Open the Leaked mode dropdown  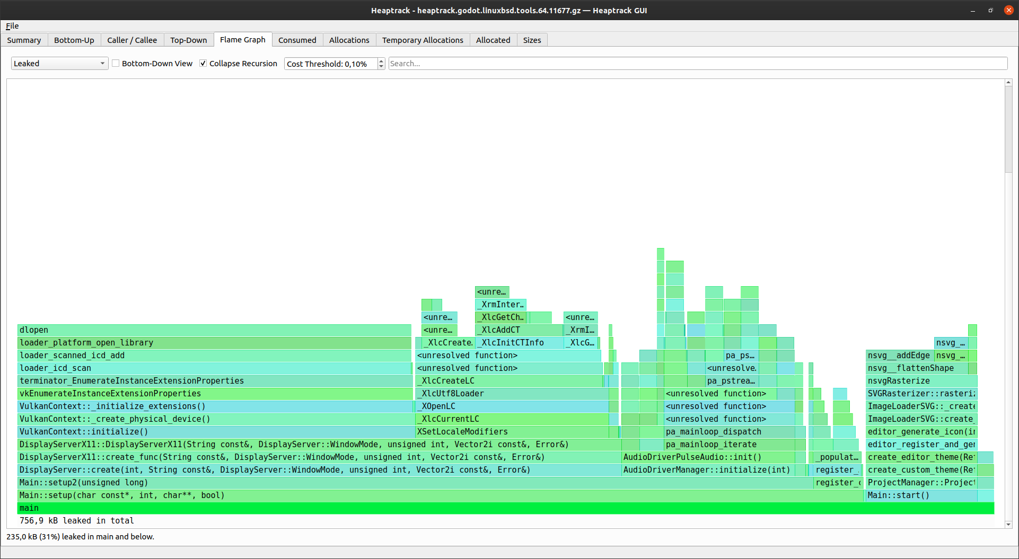click(x=59, y=63)
